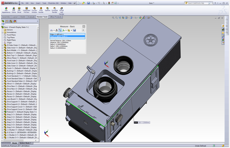Select the FeatureManager design tree tab icon
230x148 pixels.
tap(3, 21)
